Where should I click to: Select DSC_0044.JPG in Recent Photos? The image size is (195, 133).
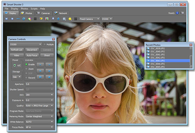tap(168, 64)
